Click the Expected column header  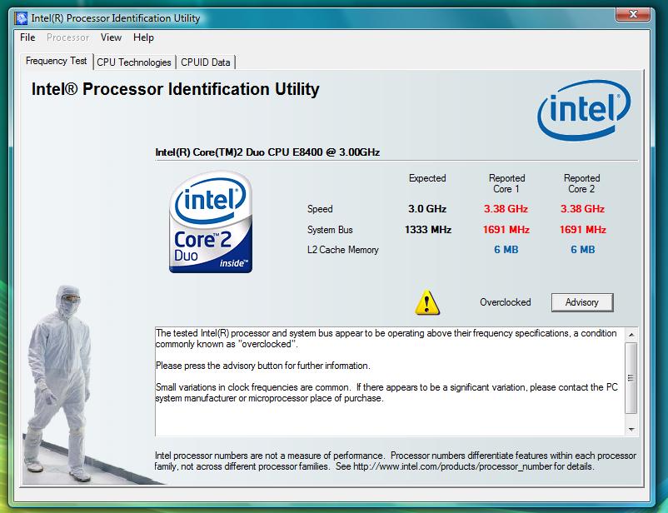427,178
